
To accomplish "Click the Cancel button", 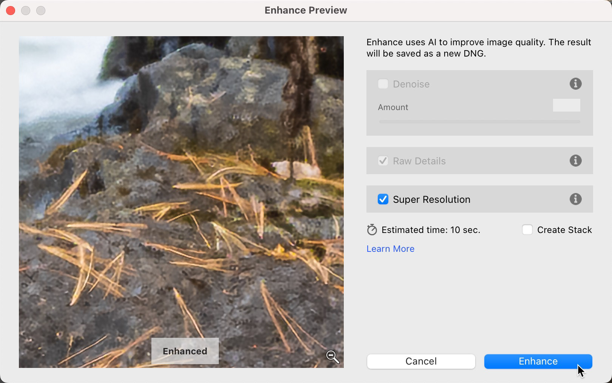I will point(421,361).
